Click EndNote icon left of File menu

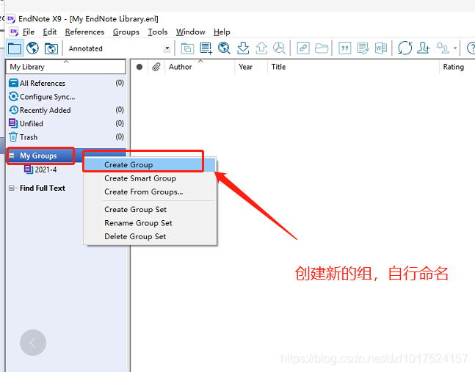click(x=14, y=32)
